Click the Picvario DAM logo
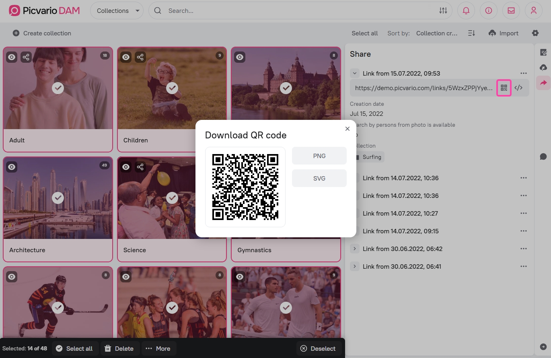Viewport: 551px width, 358px height. pos(44,11)
